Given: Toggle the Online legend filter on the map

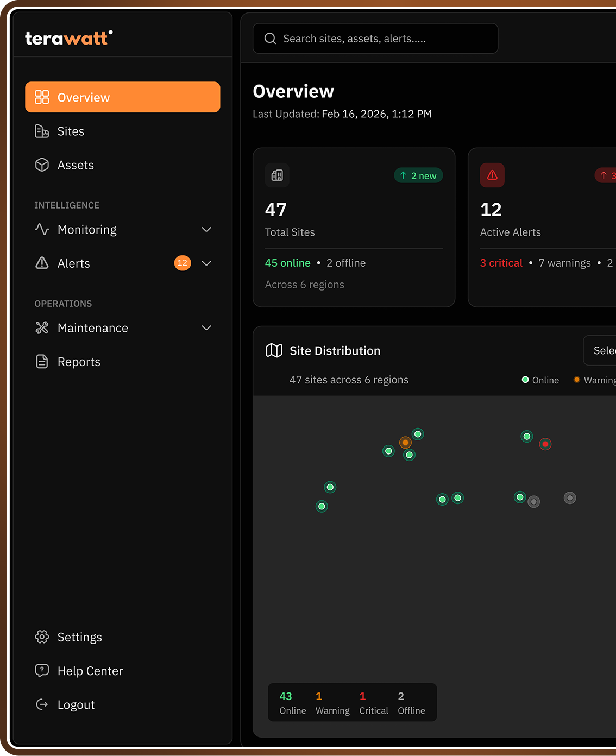Looking at the screenshot, I should coord(540,380).
